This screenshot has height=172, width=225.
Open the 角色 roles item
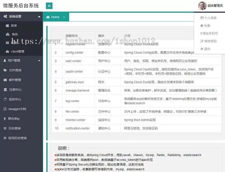click(15, 34)
